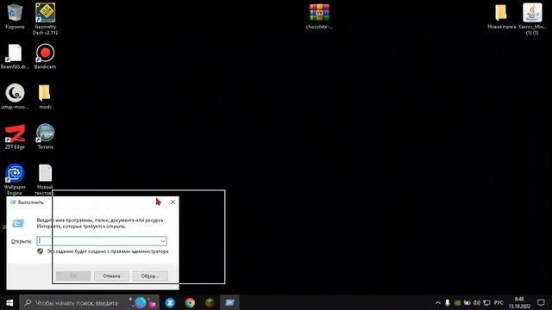Open the Bandicam recorder icon
This screenshot has height=310, width=552.
(x=45, y=57)
